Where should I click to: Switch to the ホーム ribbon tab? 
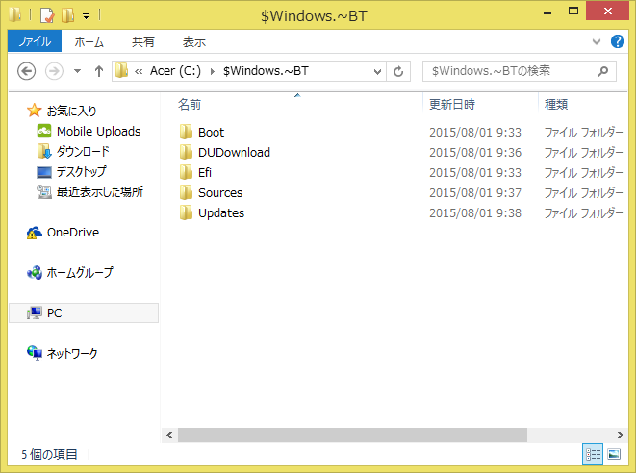89,41
